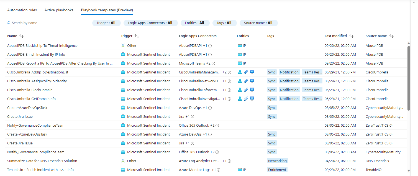Image resolution: width=418 pixels, height=176 pixels.
Task: Select Summarize Data for DNS Essentials Solution
Action: pos(42,161)
